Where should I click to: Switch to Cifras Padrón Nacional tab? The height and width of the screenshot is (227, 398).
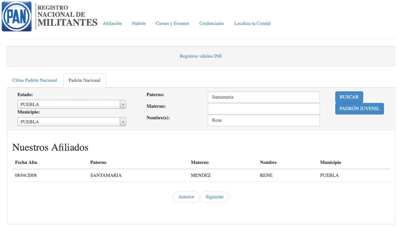(x=35, y=80)
